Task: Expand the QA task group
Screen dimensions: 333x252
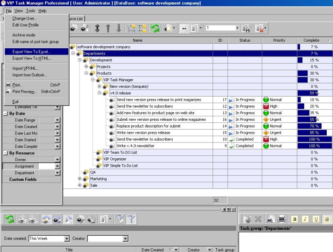Action: pyautogui.click(x=79, y=172)
